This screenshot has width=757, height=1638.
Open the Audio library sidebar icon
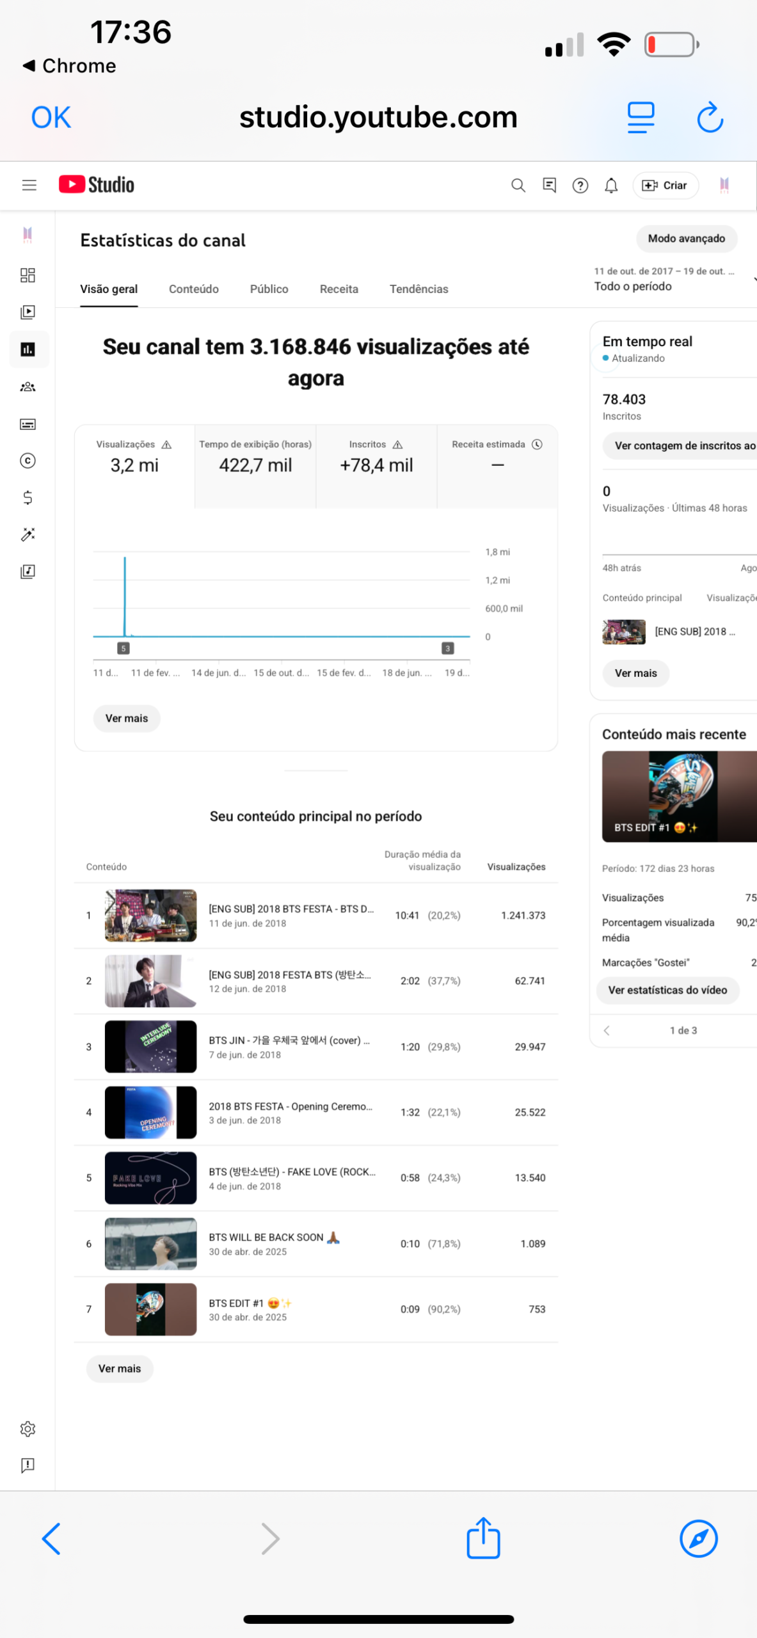(28, 571)
